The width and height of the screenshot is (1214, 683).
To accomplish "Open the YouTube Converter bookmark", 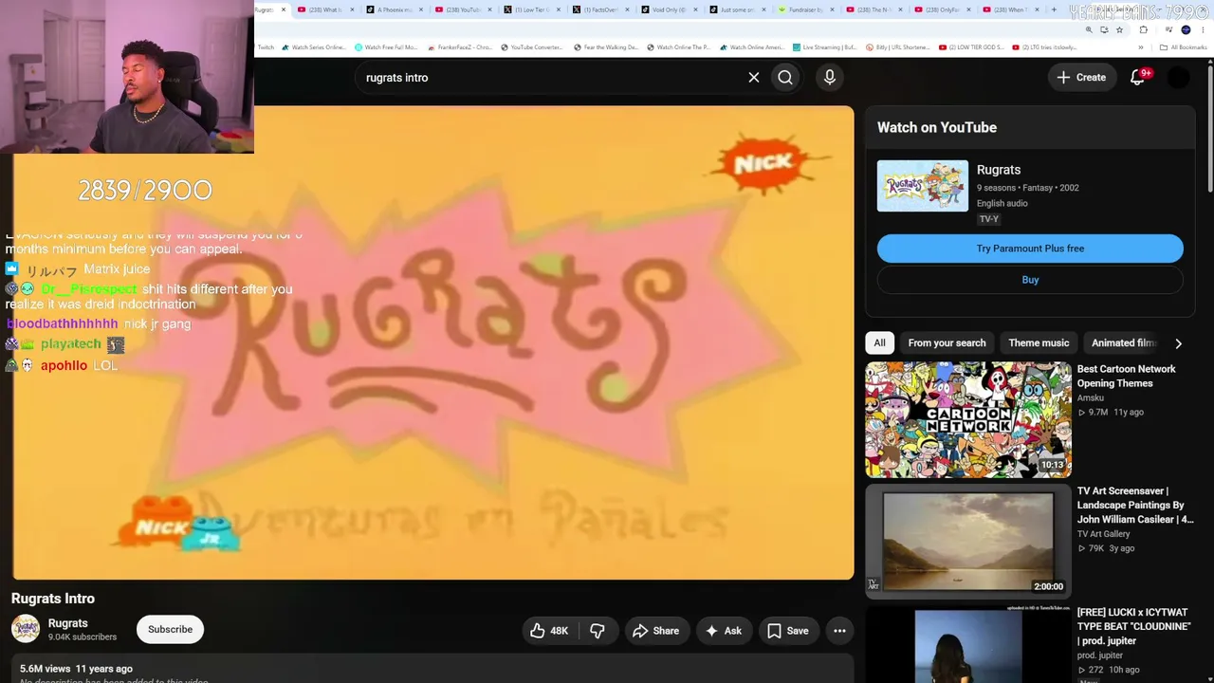I will click(531, 47).
